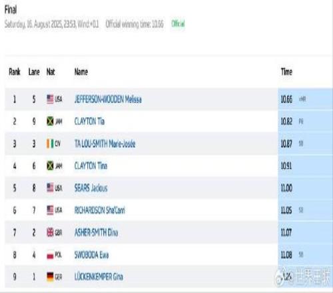333x293 pixels.
Task: Click the Rank column header
Action: pos(15,72)
